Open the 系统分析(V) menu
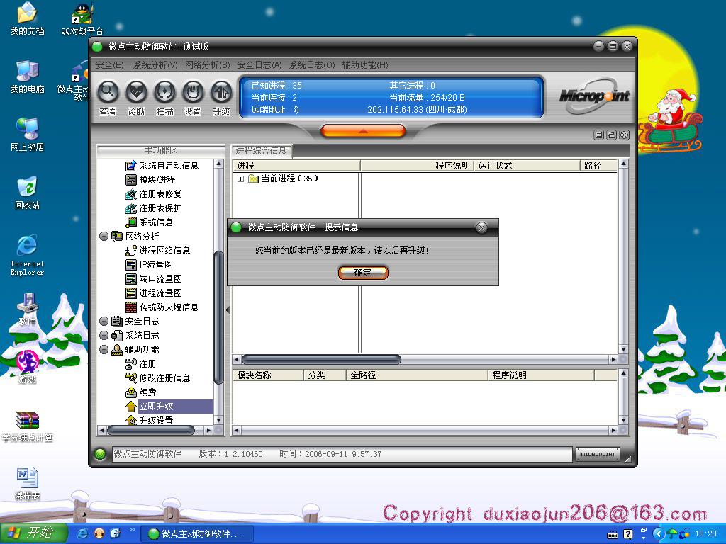The height and width of the screenshot is (544, 726). pyautogui.click(x=155, y=65)
